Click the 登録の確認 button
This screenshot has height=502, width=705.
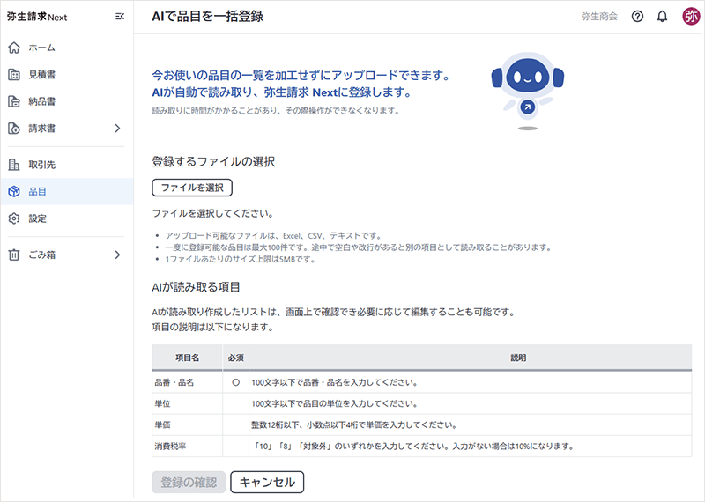189,483
